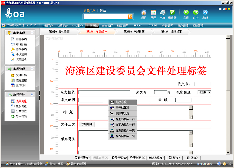Viewport: 234px width, 168px height.
Task: Open 系统管理 nav tab
Action: click(x=198, y=26)
